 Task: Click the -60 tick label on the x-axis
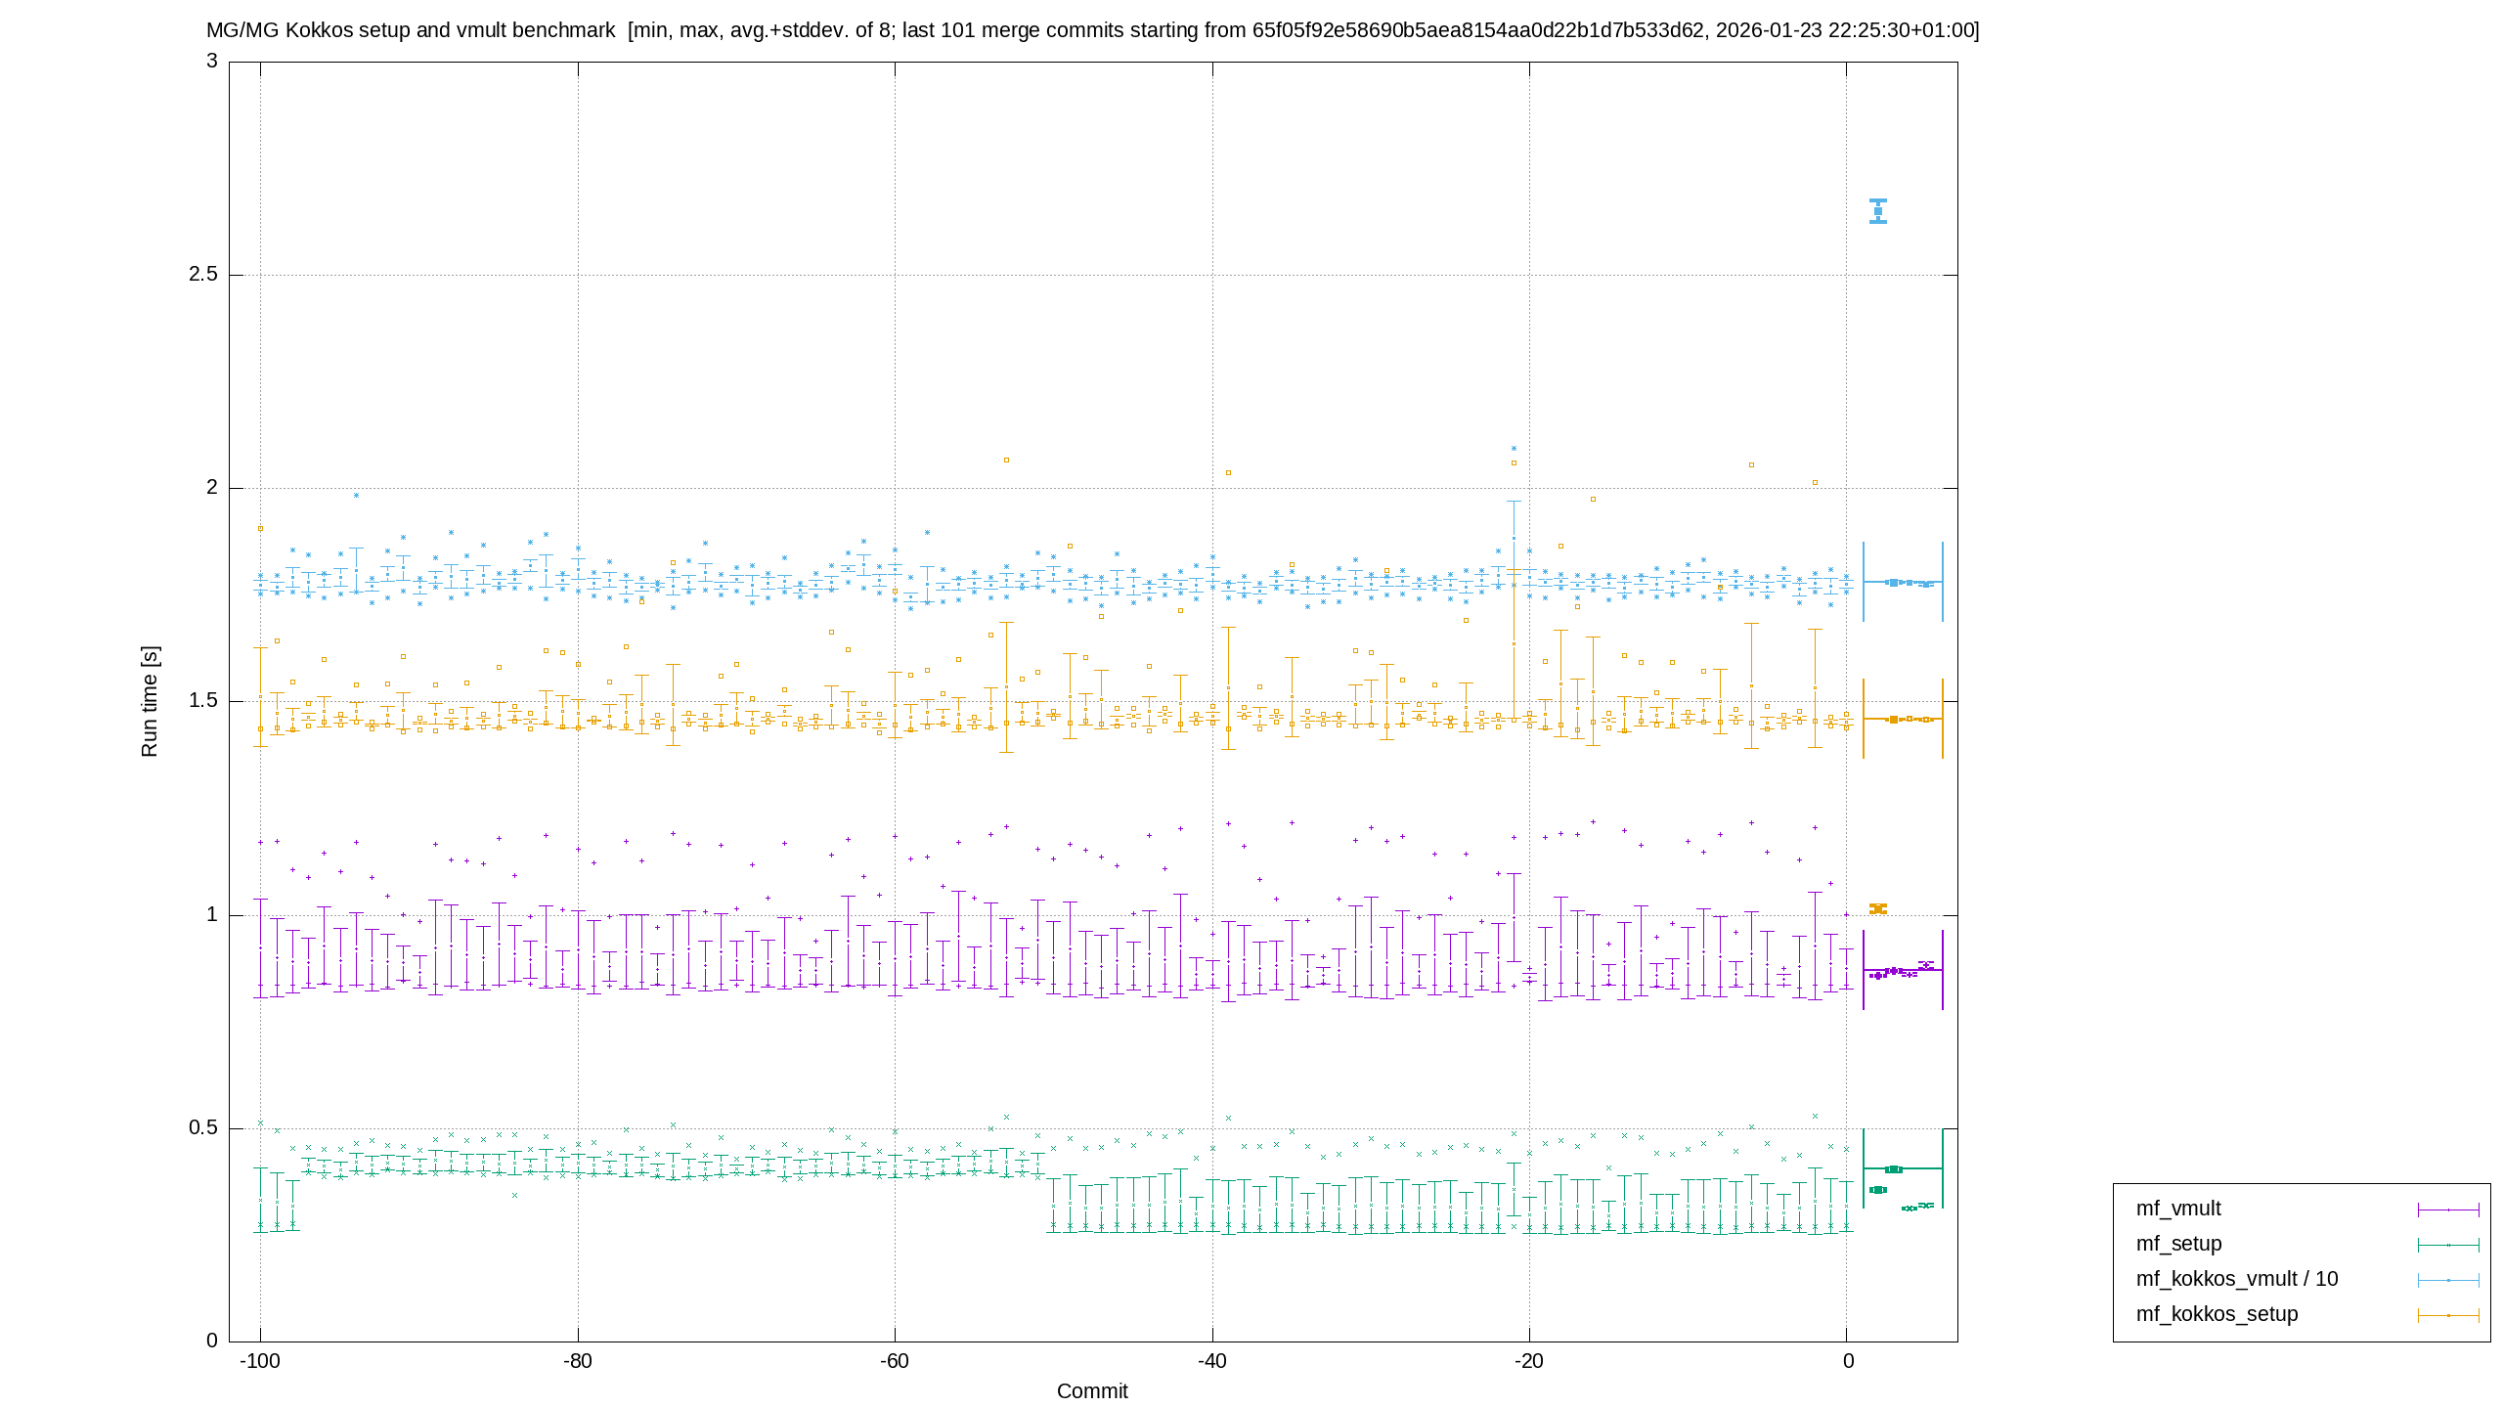895,1361
